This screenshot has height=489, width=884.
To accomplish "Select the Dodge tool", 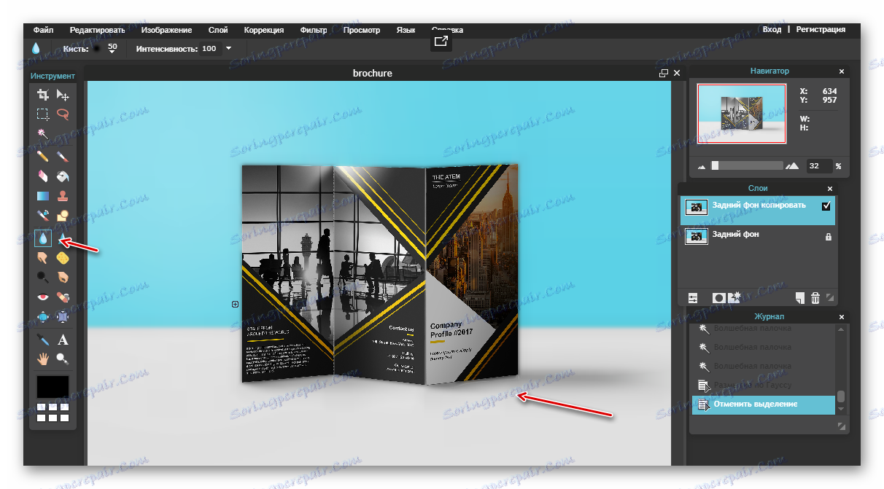I will [x=43, y=277].
